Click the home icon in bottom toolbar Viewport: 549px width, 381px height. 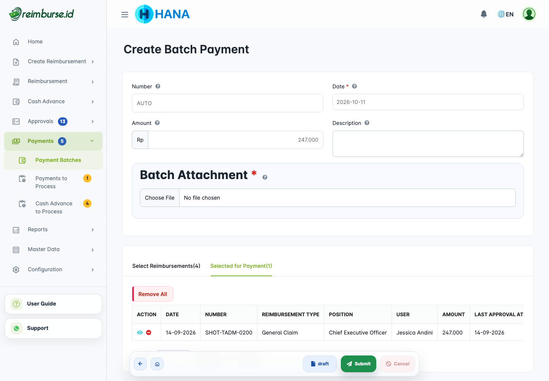[157, 364]
